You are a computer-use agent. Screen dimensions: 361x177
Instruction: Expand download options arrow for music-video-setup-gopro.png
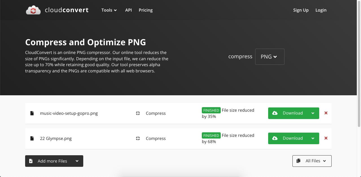[x=313, y=113]
